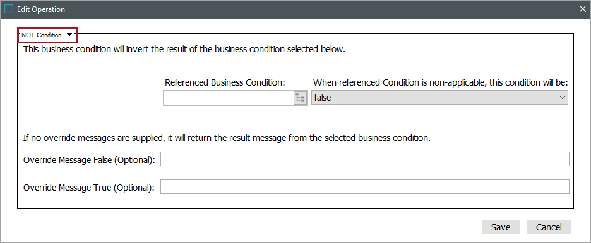Focus the Override Message True text box
Viewport: 591px width, 243px height.
pyautogui.click(x=364, y=187)
